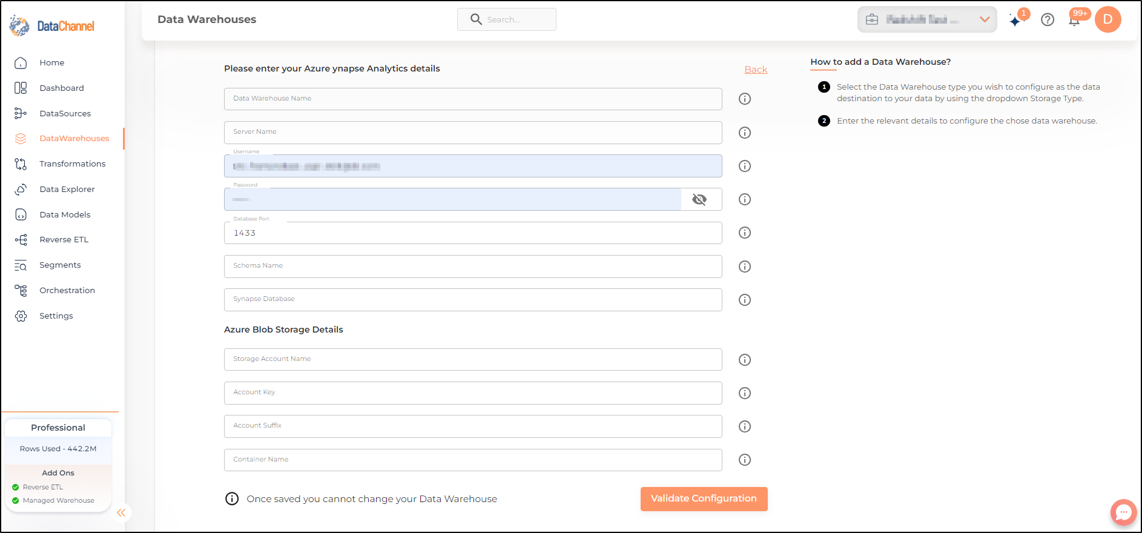Click the Database Port field
The width and height of the screenshot is (1142, 533).
click(473, 233)
